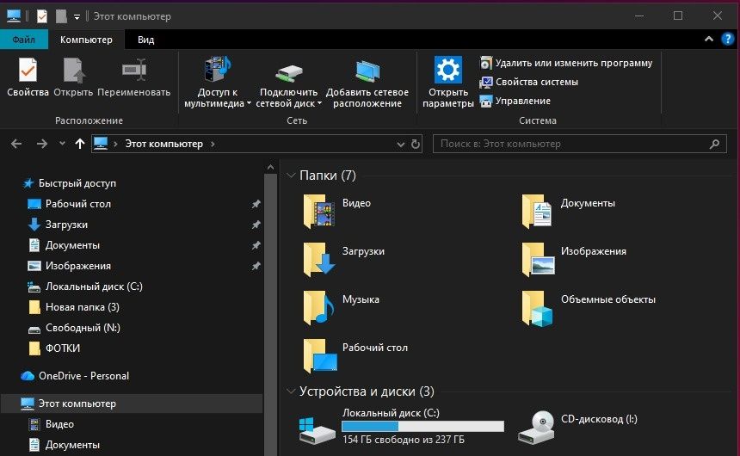Switch to the Компьютер ribbon tab
This screenshot has width=740, height=456.
click(x=86, y=40)
